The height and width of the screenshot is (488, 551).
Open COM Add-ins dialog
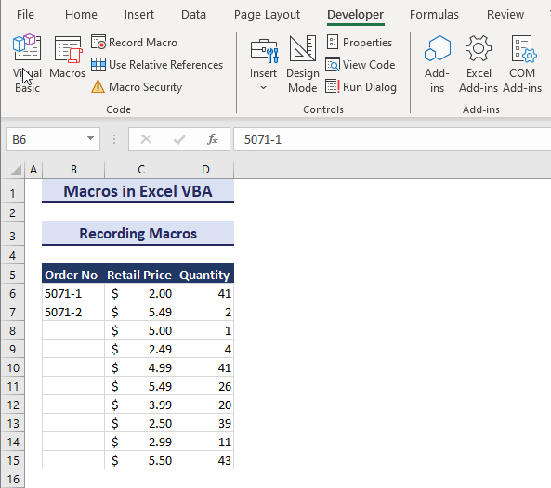tap(522, 64)
